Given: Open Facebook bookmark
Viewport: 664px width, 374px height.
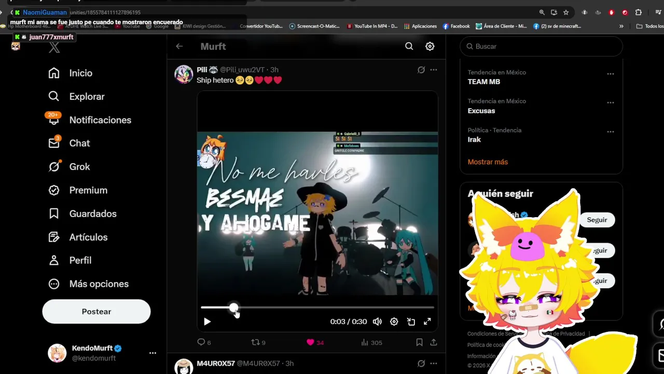Looking at the screenshot, I should 456,26.
